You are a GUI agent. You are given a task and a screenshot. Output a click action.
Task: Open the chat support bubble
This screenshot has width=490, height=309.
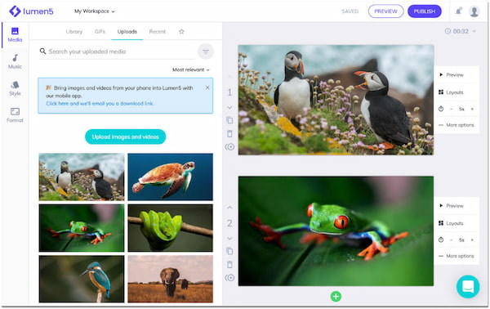[x=468, y=286]
